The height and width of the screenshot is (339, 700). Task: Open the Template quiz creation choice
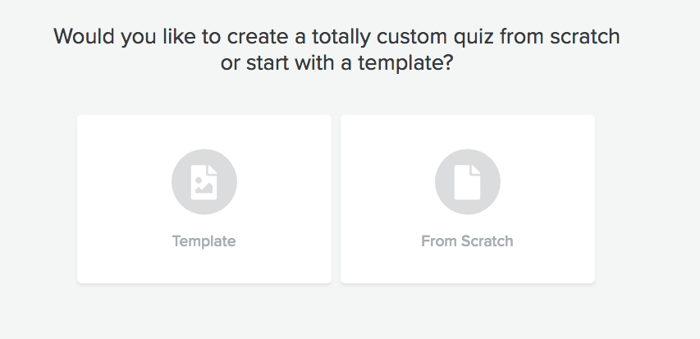click(204, 199)
